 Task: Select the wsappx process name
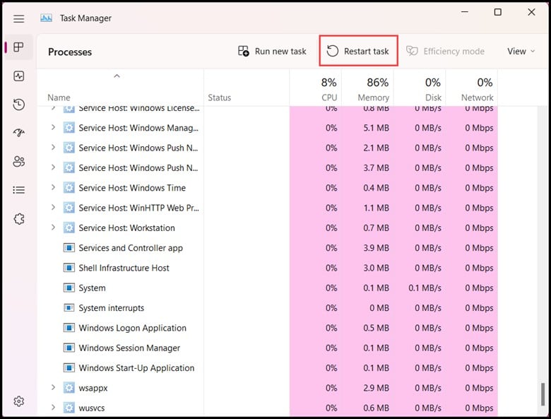tap(93, 388)
